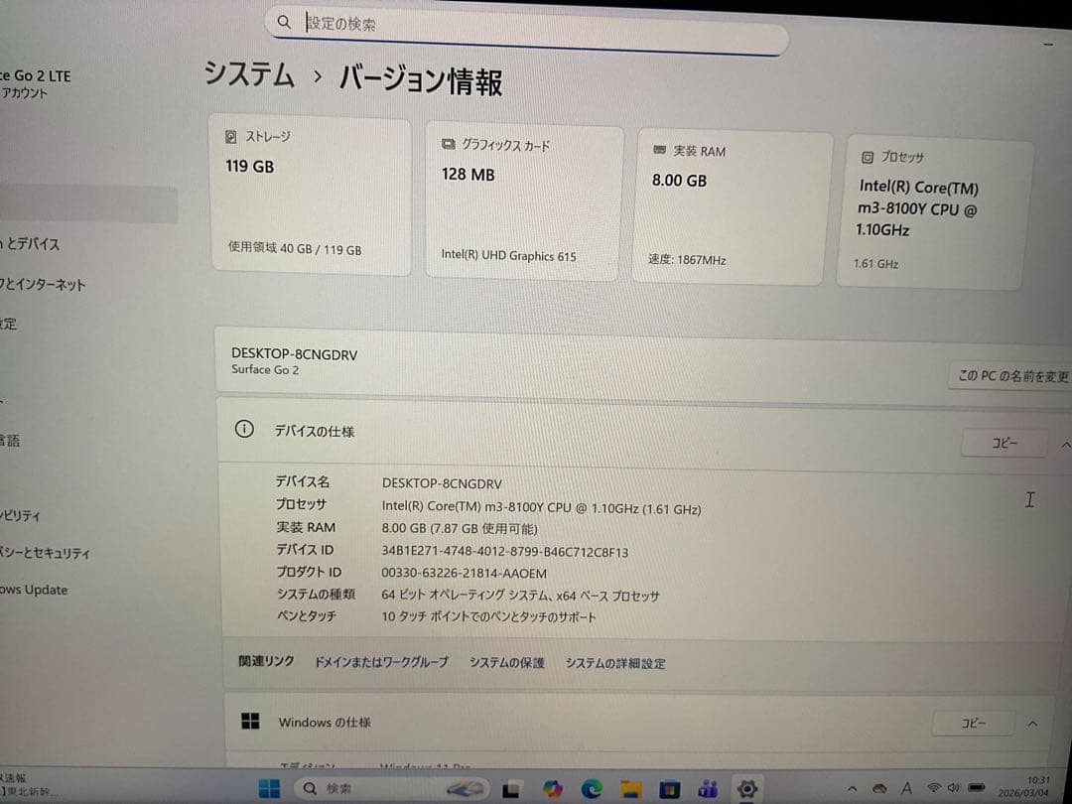Screen dimensions: 1072x804
Task: Click the 10 タッチ ポイント pen and touch value
Action: pyautogui.click(x=488, y=616)
